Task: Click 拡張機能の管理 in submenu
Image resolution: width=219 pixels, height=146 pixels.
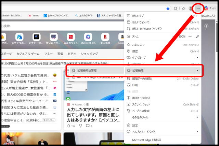Action: 97,71
